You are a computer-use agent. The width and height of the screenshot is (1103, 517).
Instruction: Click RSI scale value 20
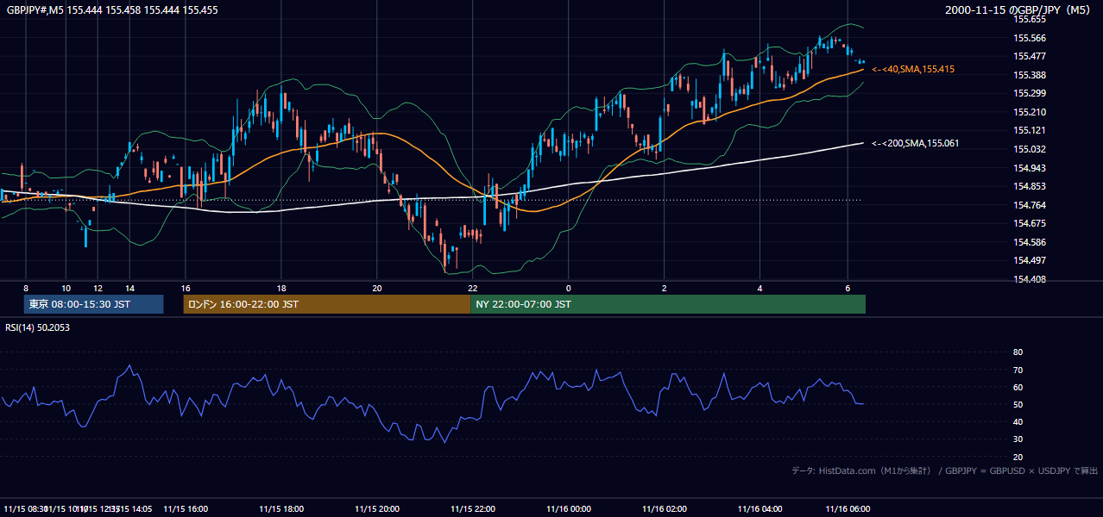click(1018, 457)
